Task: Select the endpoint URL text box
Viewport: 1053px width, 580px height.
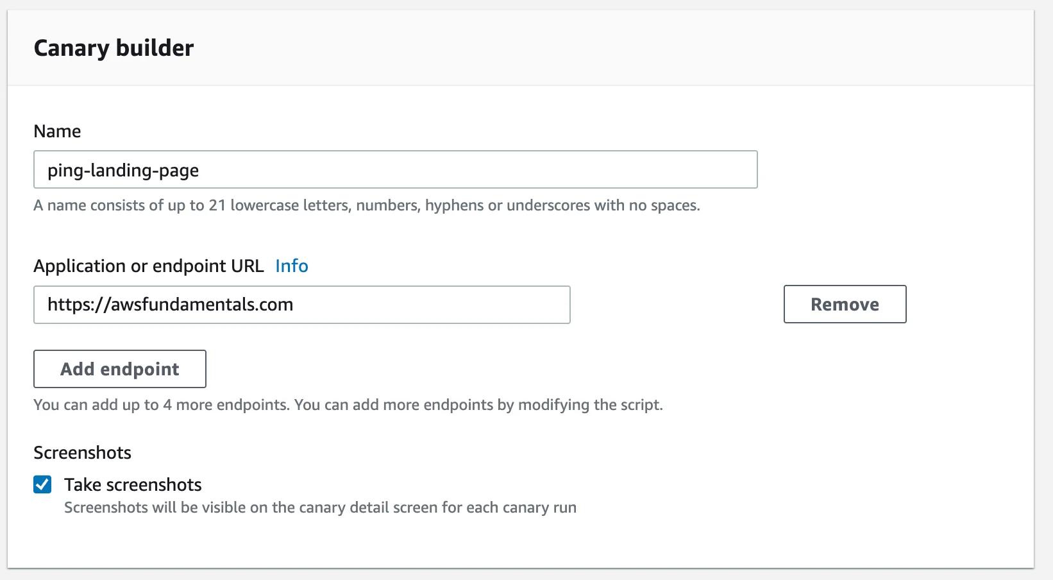Action: coord(301,305)
